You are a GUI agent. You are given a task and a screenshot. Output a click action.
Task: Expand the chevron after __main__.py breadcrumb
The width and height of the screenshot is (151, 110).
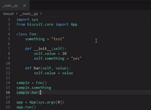(x=41, y=13)
